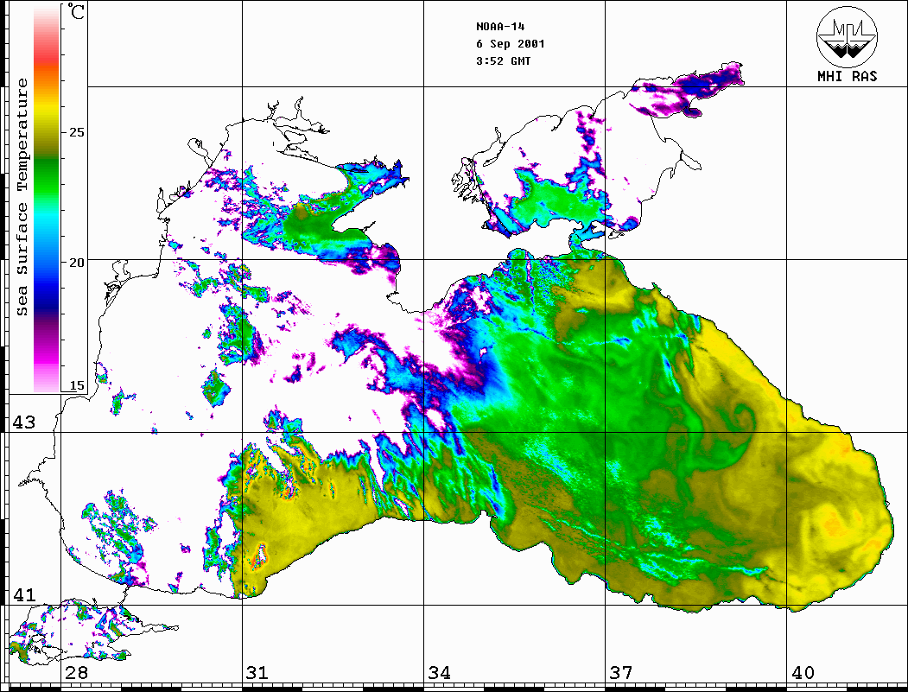Click longitude label 40

click(x=803, y=673)
